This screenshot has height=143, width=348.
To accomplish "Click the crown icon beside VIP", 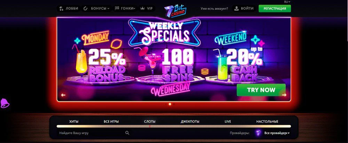I will (142, 8).
